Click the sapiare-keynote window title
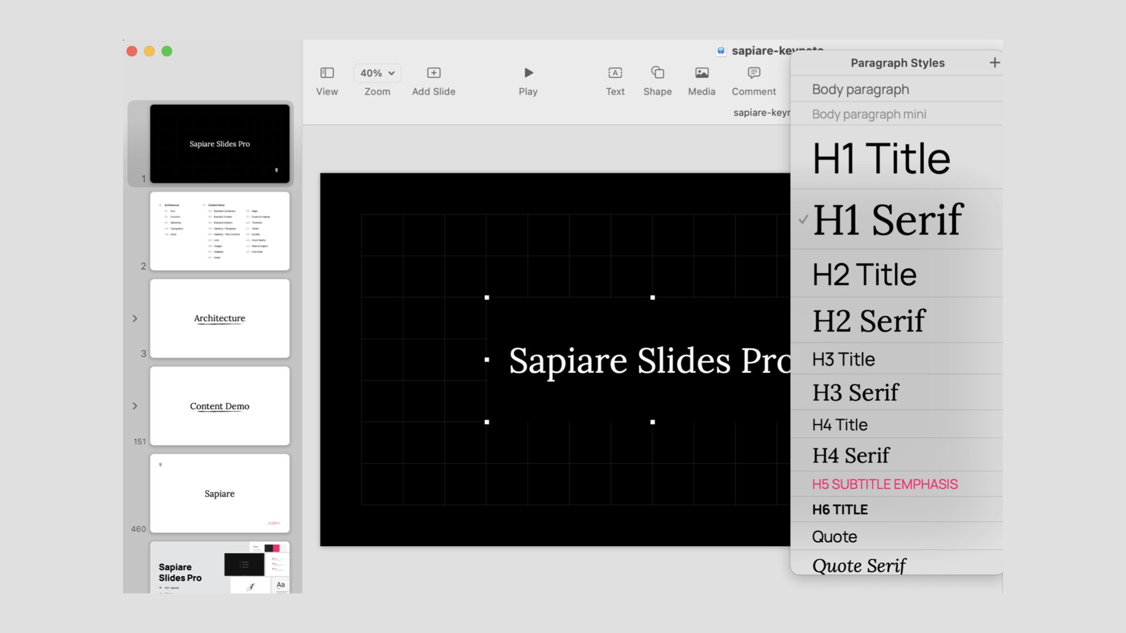Image resolution: width=1126 pixels, height=633 pixels. click(x=777, y=50)
